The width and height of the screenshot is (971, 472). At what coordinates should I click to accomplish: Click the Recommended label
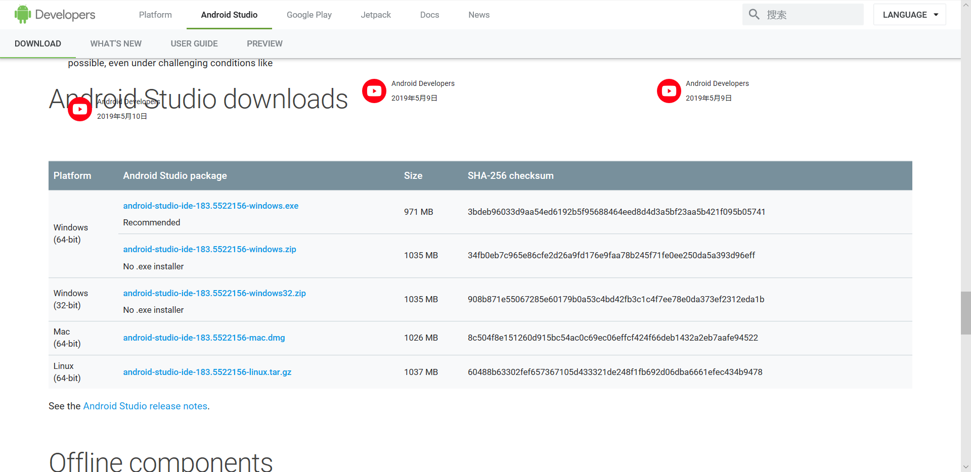152,222
